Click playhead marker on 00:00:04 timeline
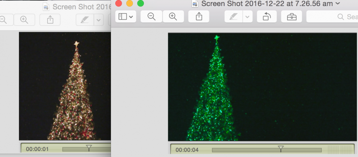The image size is (358, 157). pyautogui.click(x=281, y=148)
